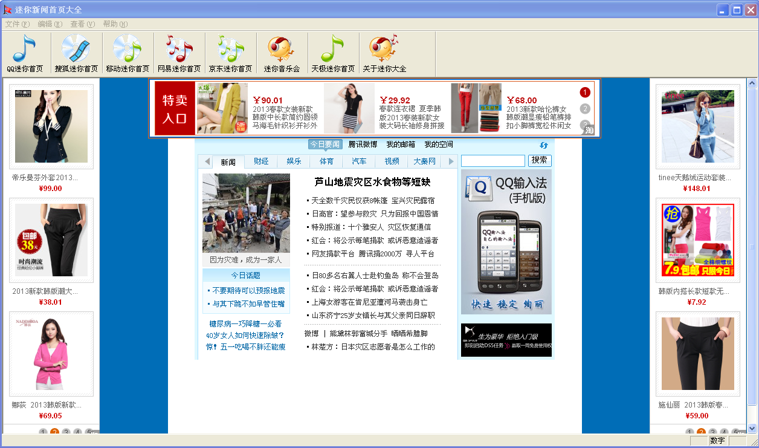The height and width of the screenshot is (448, 759).
Task: Launch 迷你音乐会 from toolbar
Action: click(282, 54)
